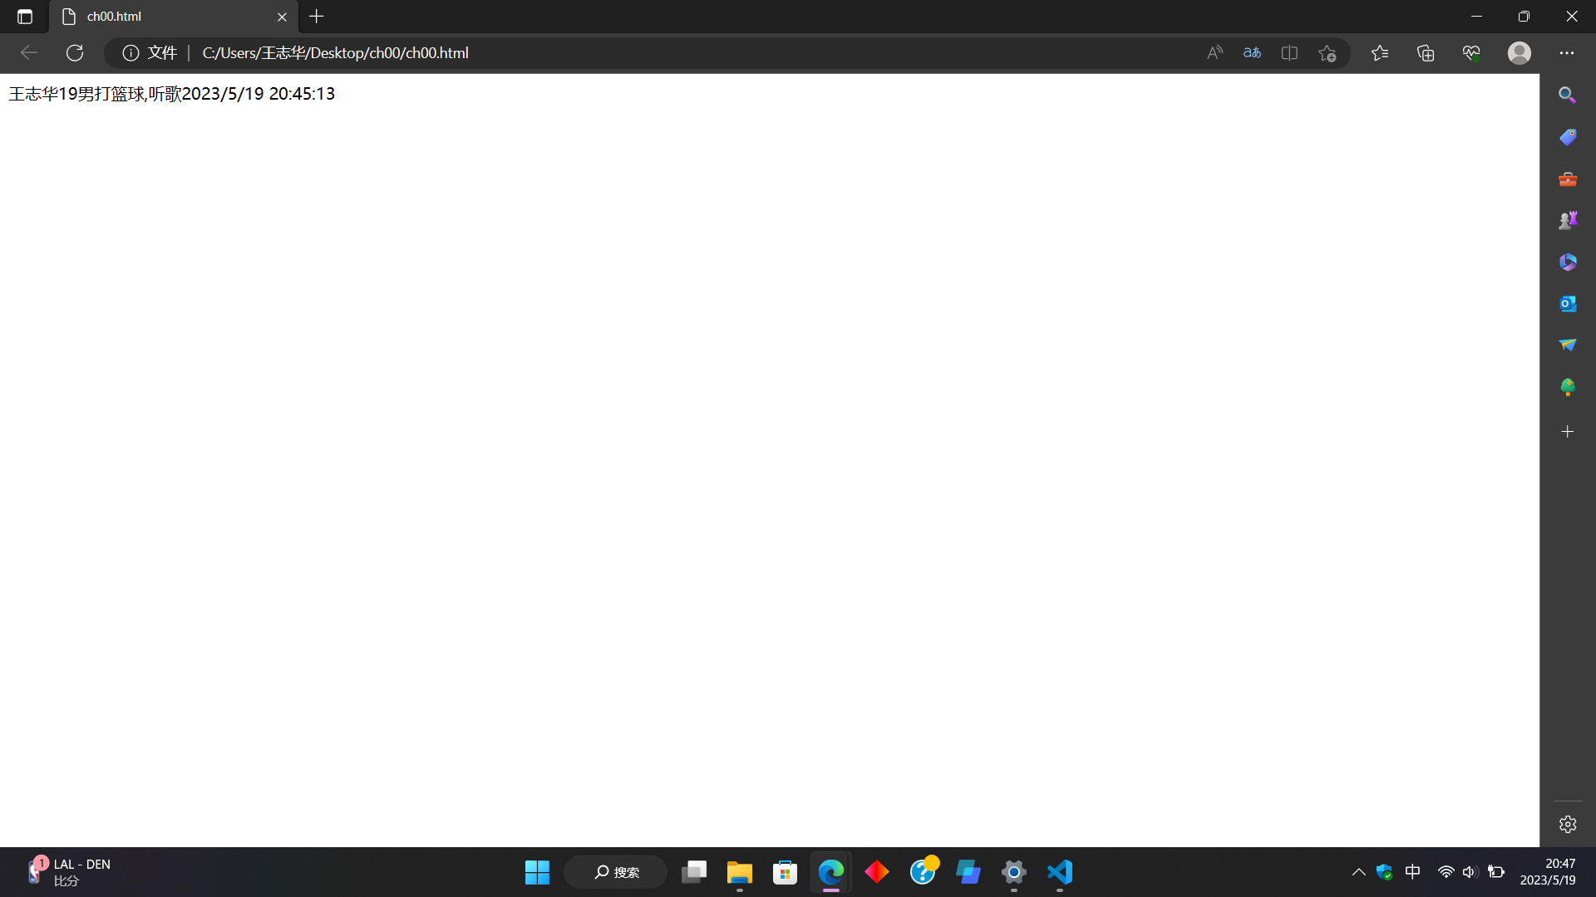Open tab actions menu button
The height and width of the screenshot is (897, 1596).
pyautogui.click(x=25, y=17)
